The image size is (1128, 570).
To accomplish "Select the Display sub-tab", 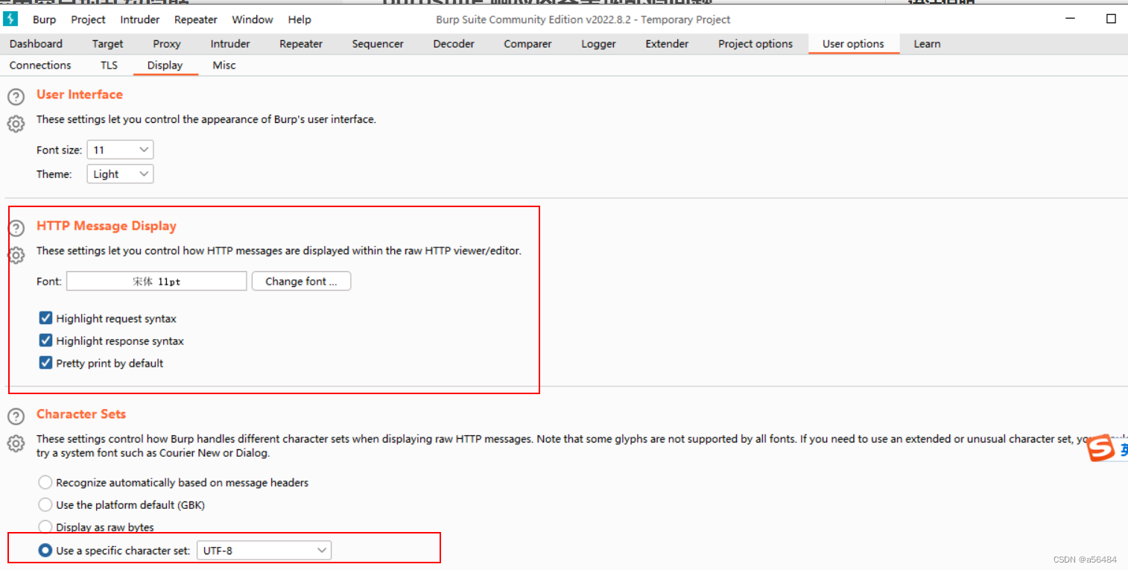I will click(x=165, y=66).
